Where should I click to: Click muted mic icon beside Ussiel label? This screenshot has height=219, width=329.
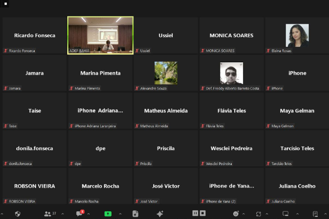[x=137, y=51]
